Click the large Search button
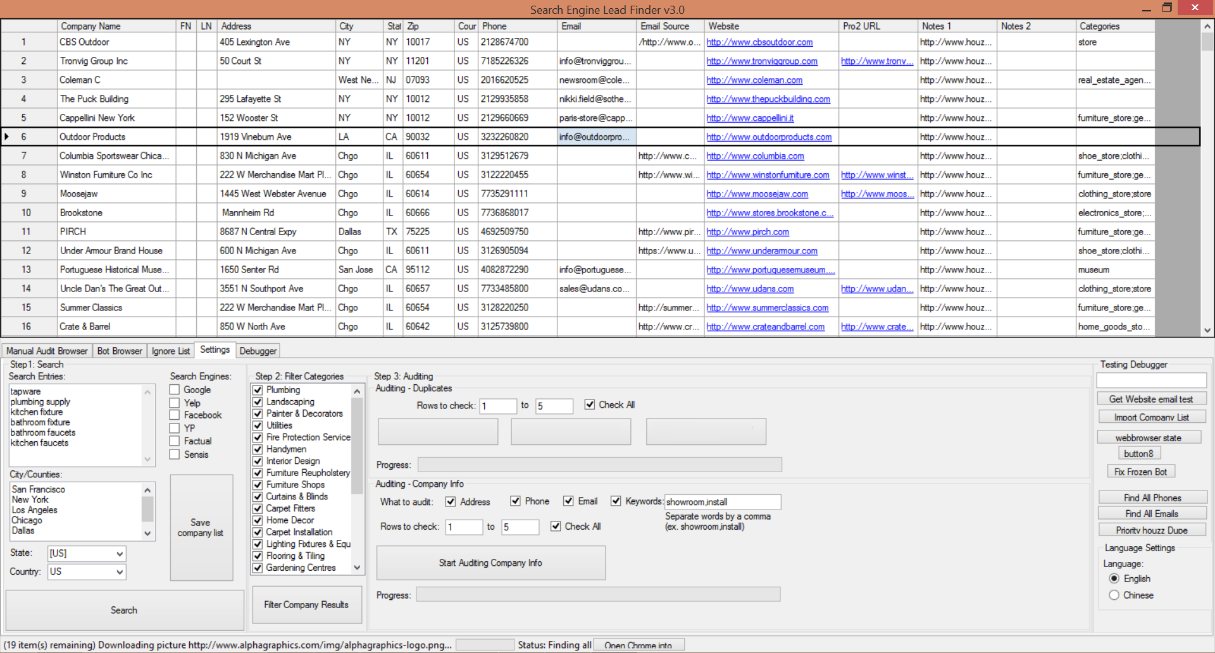 [x=125, y=610]
